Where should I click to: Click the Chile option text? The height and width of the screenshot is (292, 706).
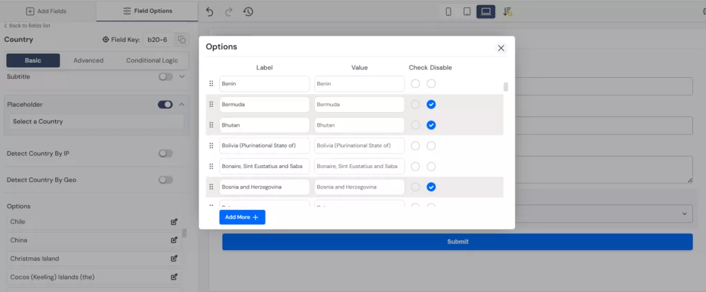coord(17,222)
